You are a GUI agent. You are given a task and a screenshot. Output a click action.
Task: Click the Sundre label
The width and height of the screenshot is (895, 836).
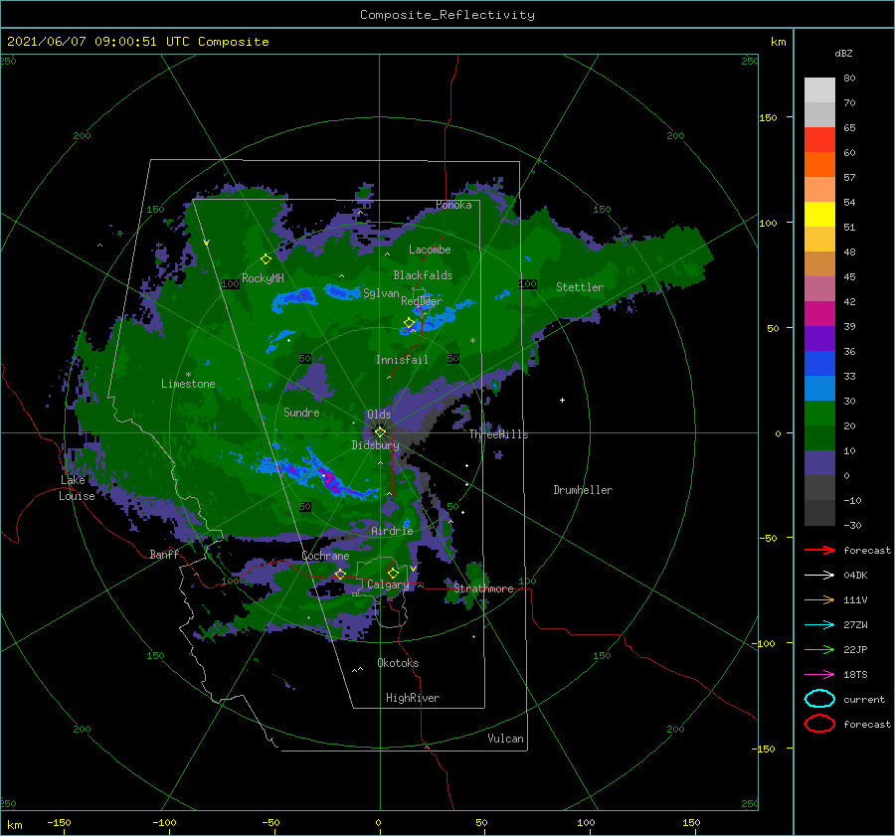301,412
